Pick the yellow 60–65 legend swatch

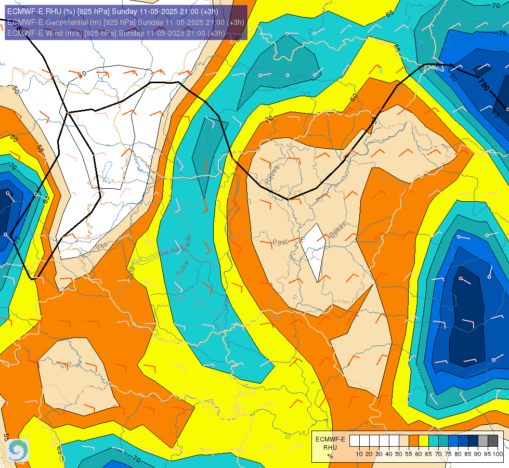coord(424,441)
